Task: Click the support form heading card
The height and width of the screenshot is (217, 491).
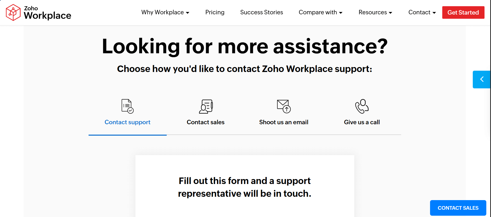Action: (245, 187)
